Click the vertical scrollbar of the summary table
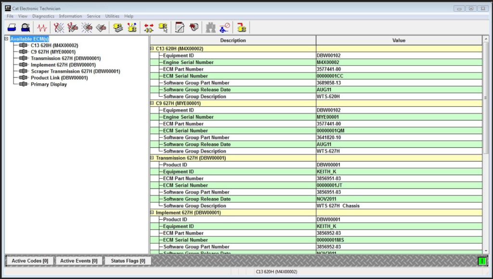Image resolution: width=493 pixels, height=279 pixels. pyautogui.click(x=486, y=144)
